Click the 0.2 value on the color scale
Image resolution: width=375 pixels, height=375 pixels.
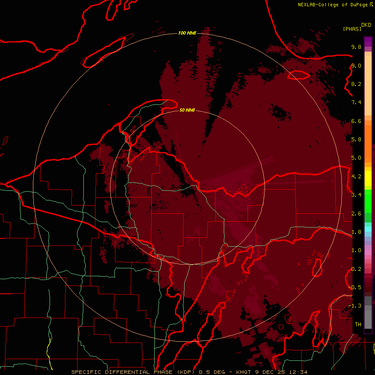pos(356,269)
